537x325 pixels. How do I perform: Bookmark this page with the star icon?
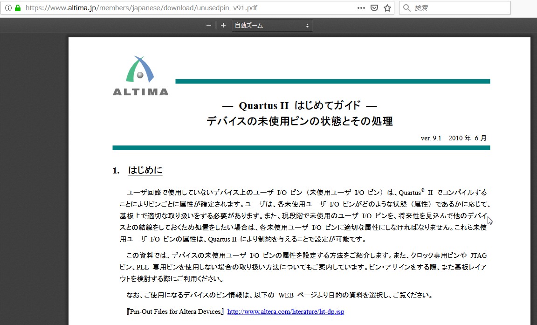tap(387, 7)
